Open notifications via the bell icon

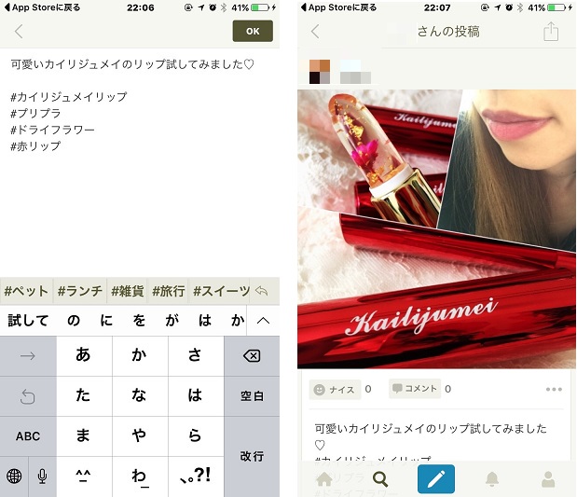click(x=492, y=479)
